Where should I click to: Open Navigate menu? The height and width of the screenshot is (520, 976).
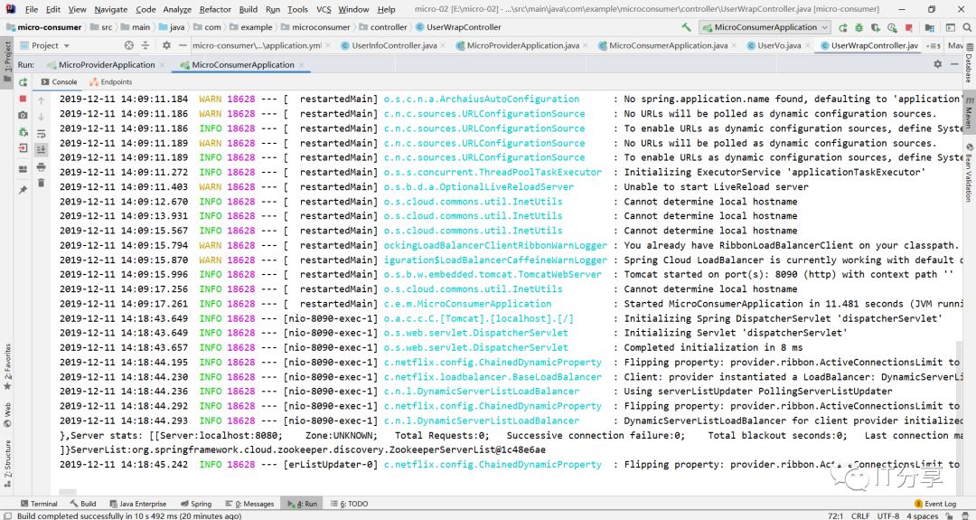tap(110, 9)
